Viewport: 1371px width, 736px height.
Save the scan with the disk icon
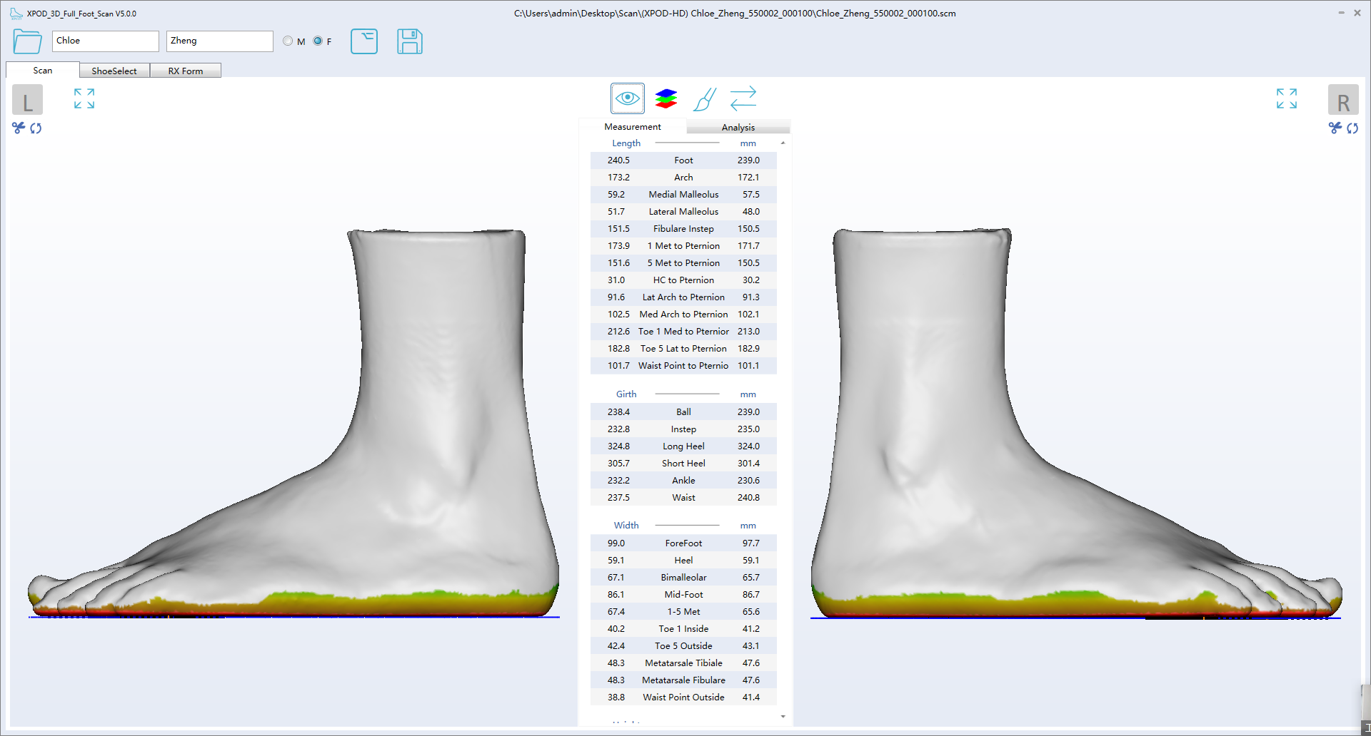pos(409,41)
